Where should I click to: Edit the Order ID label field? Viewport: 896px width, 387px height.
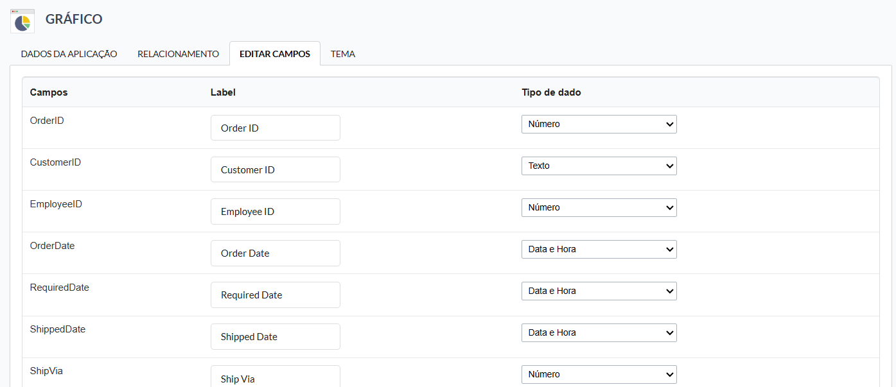(x=276, y=128)
